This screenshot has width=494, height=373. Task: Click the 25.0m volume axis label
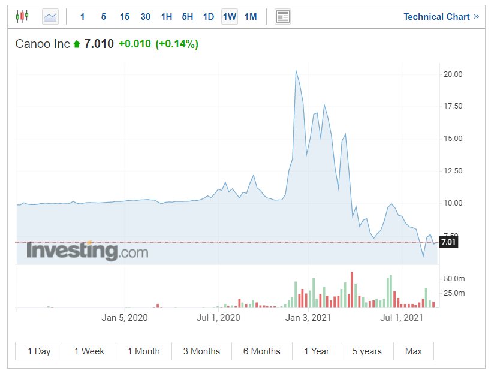(x=454, y=293)
